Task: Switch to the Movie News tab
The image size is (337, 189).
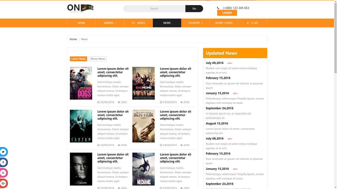Action: 98,59
